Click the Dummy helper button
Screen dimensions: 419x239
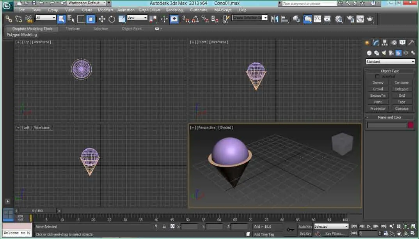[378, 83]
